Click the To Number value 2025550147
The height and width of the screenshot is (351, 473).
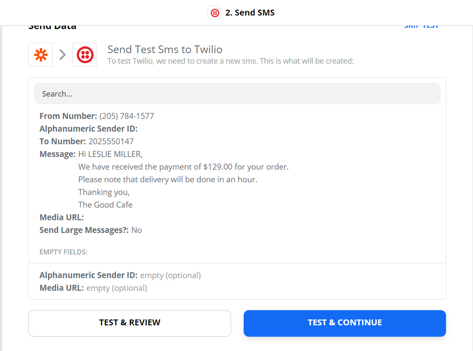111,142
